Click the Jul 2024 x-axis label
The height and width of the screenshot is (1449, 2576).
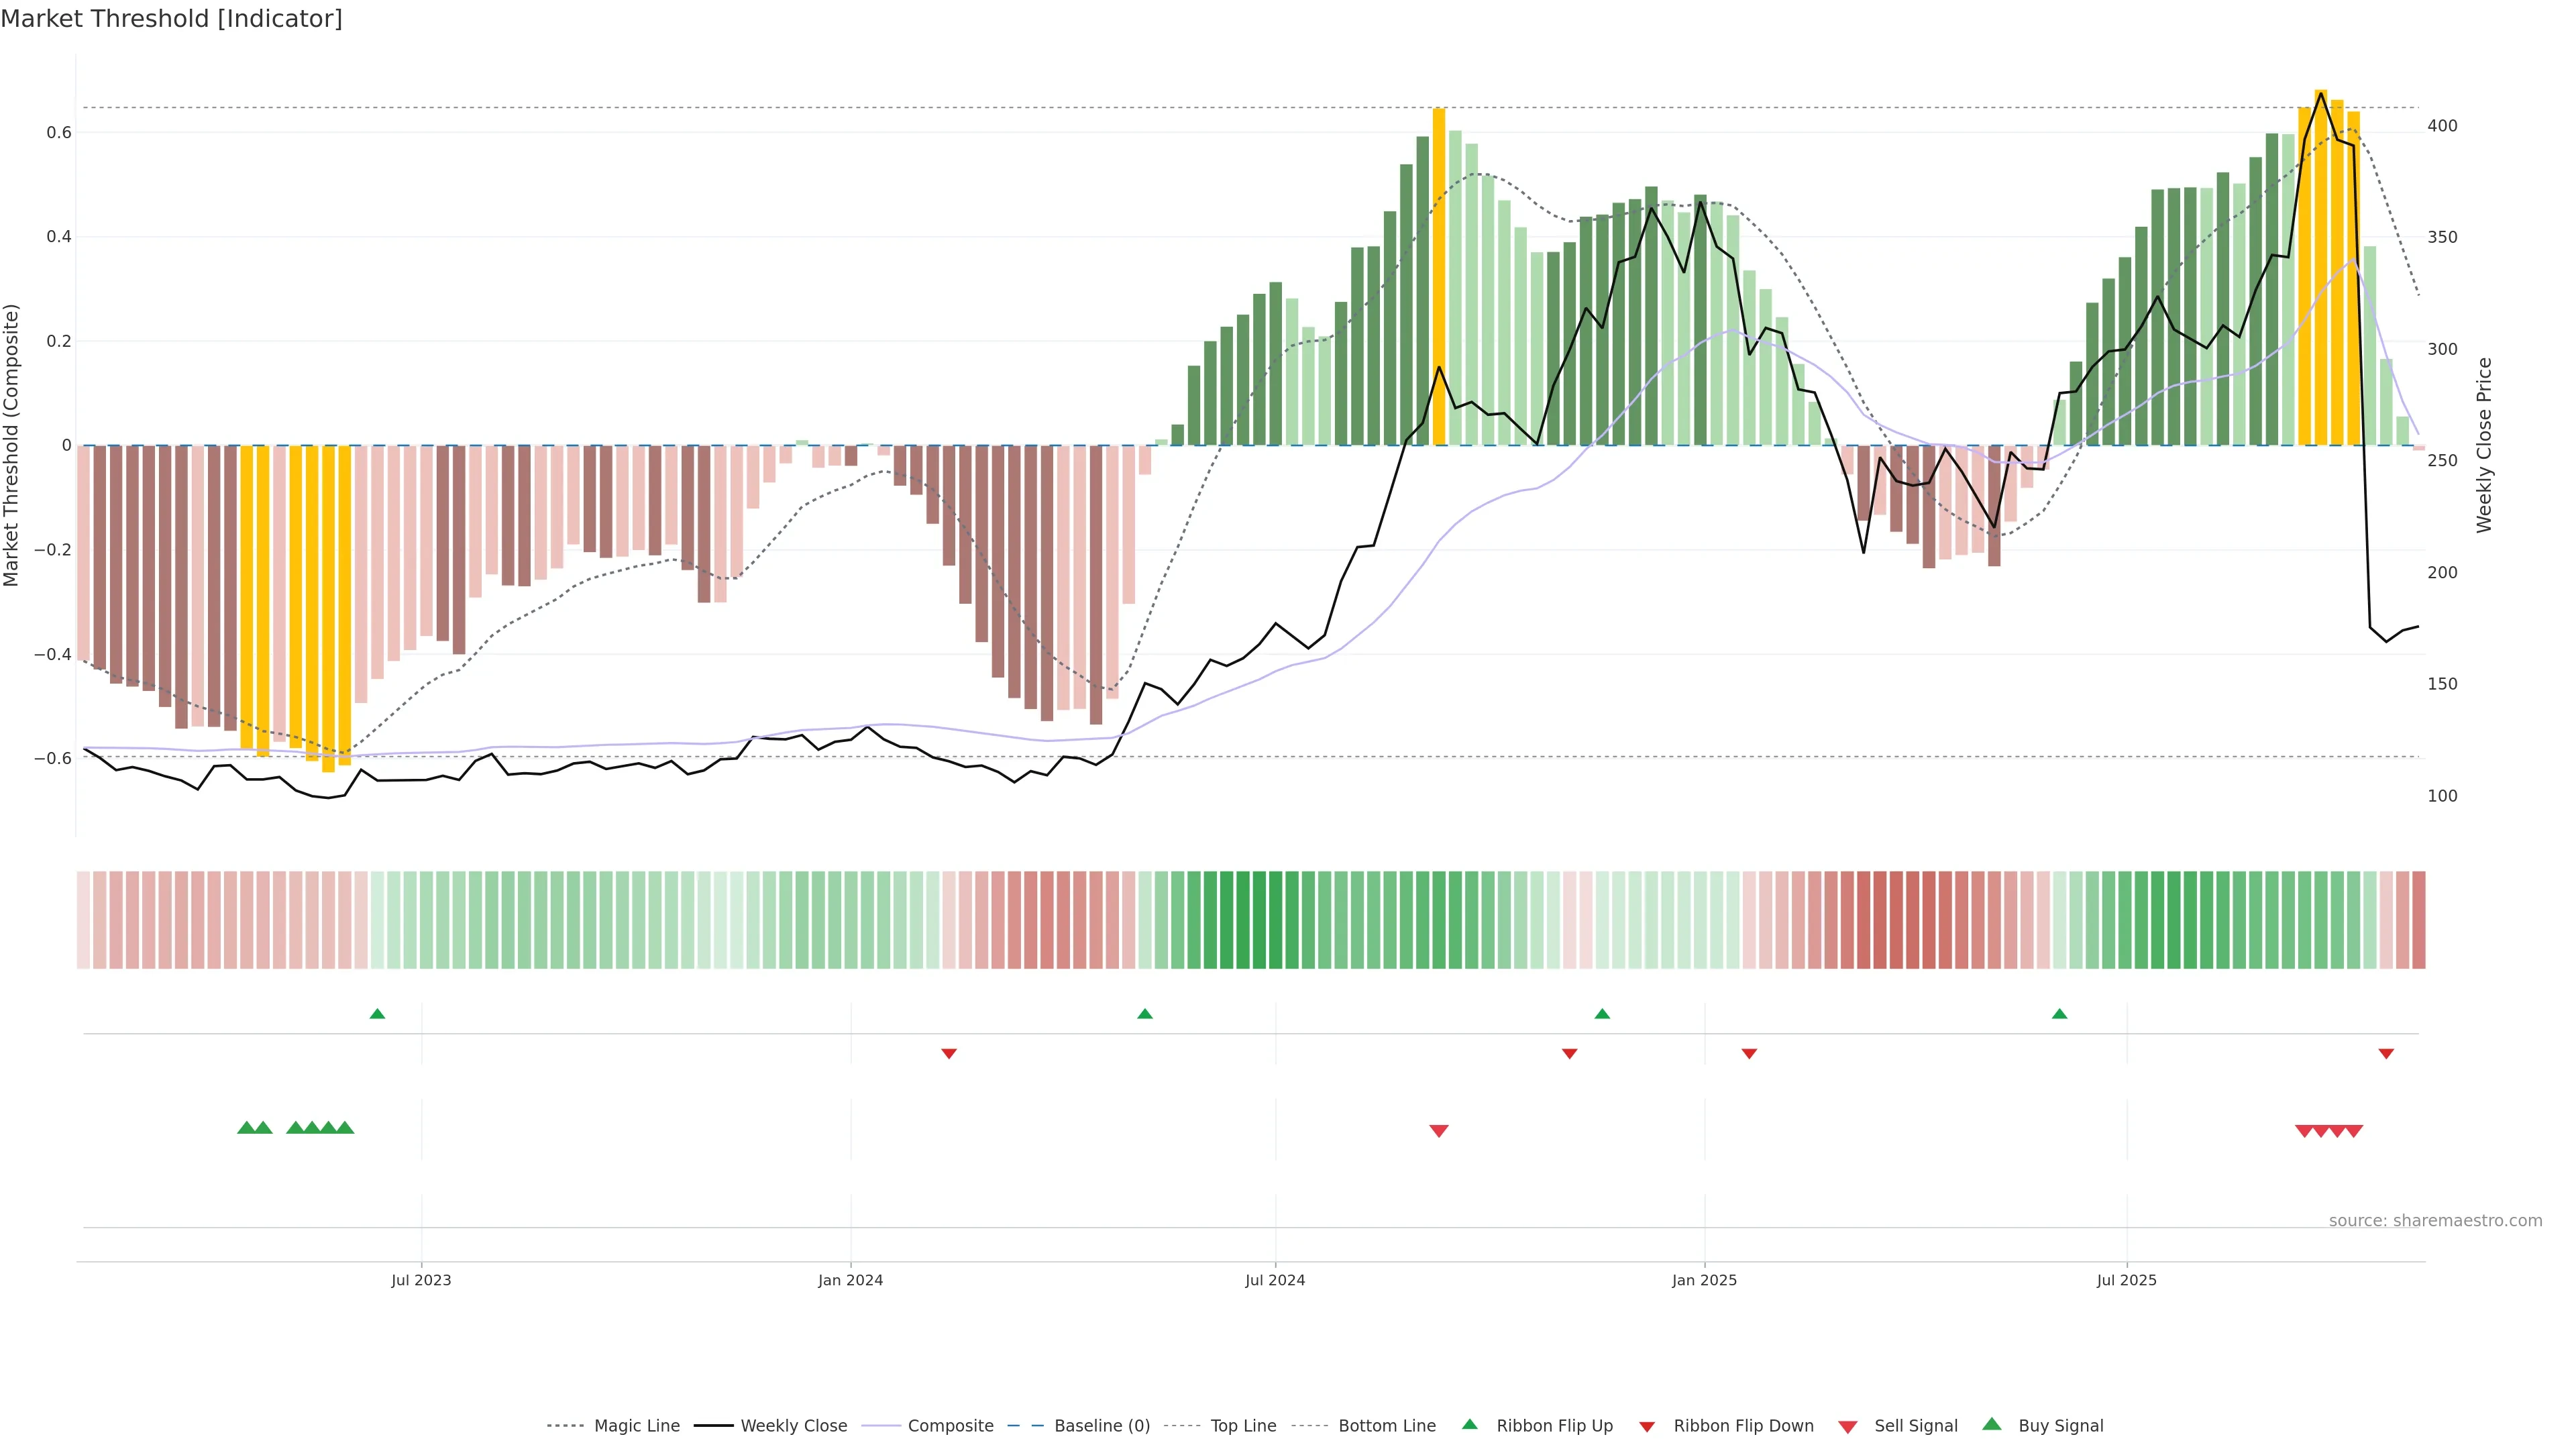pos(1275,1280)
